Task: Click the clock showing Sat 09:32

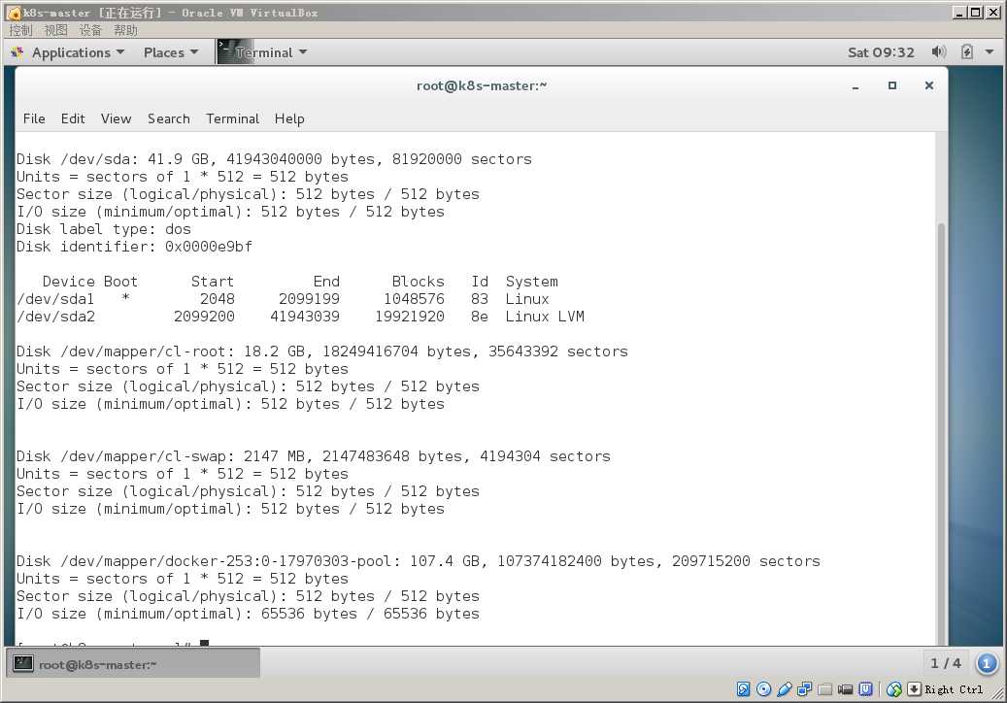Action: click(881, 52)
